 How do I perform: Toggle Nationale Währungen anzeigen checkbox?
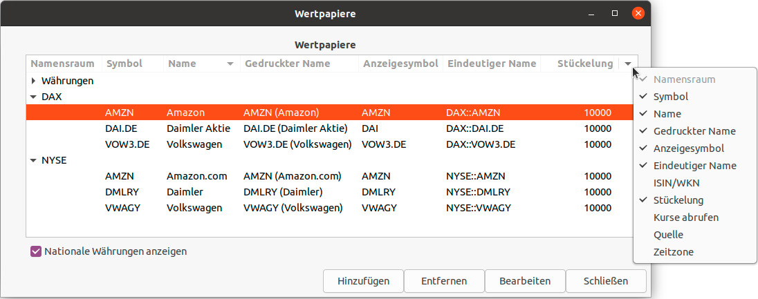click(x=37, y=251)
